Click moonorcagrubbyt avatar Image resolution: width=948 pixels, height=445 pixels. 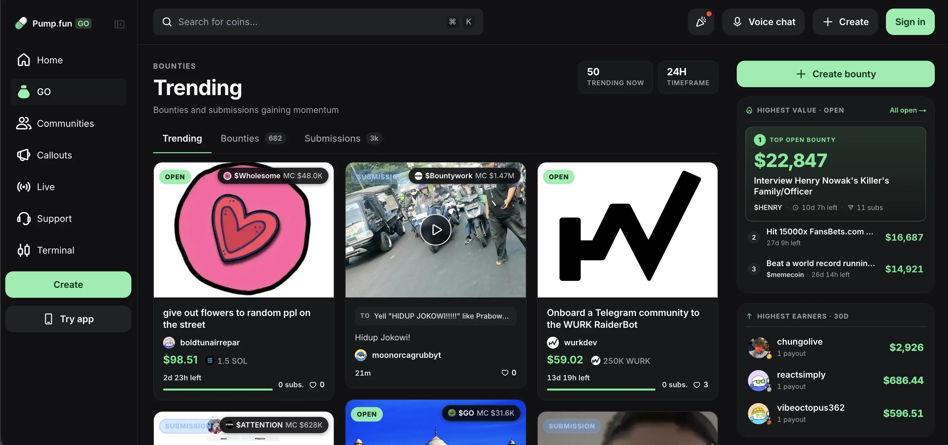tap(361, 355)
